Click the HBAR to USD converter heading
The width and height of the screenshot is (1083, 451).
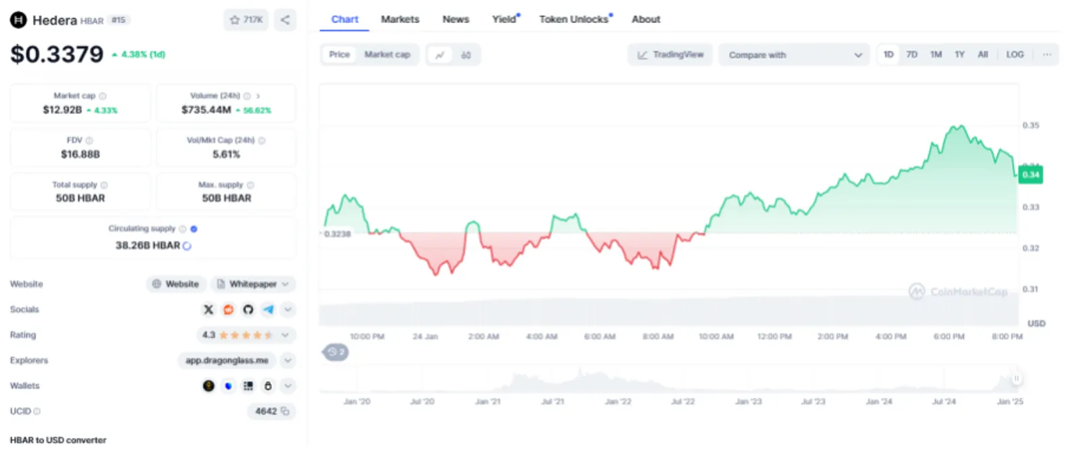pos(58,440)
